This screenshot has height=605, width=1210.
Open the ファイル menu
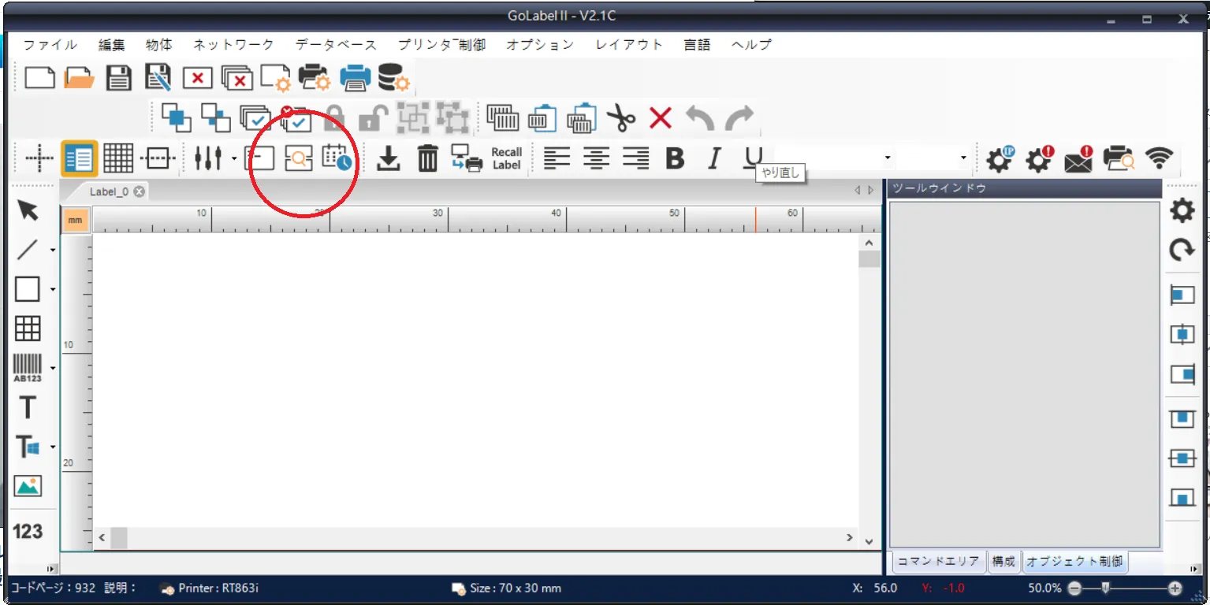(x=50, y=45)
